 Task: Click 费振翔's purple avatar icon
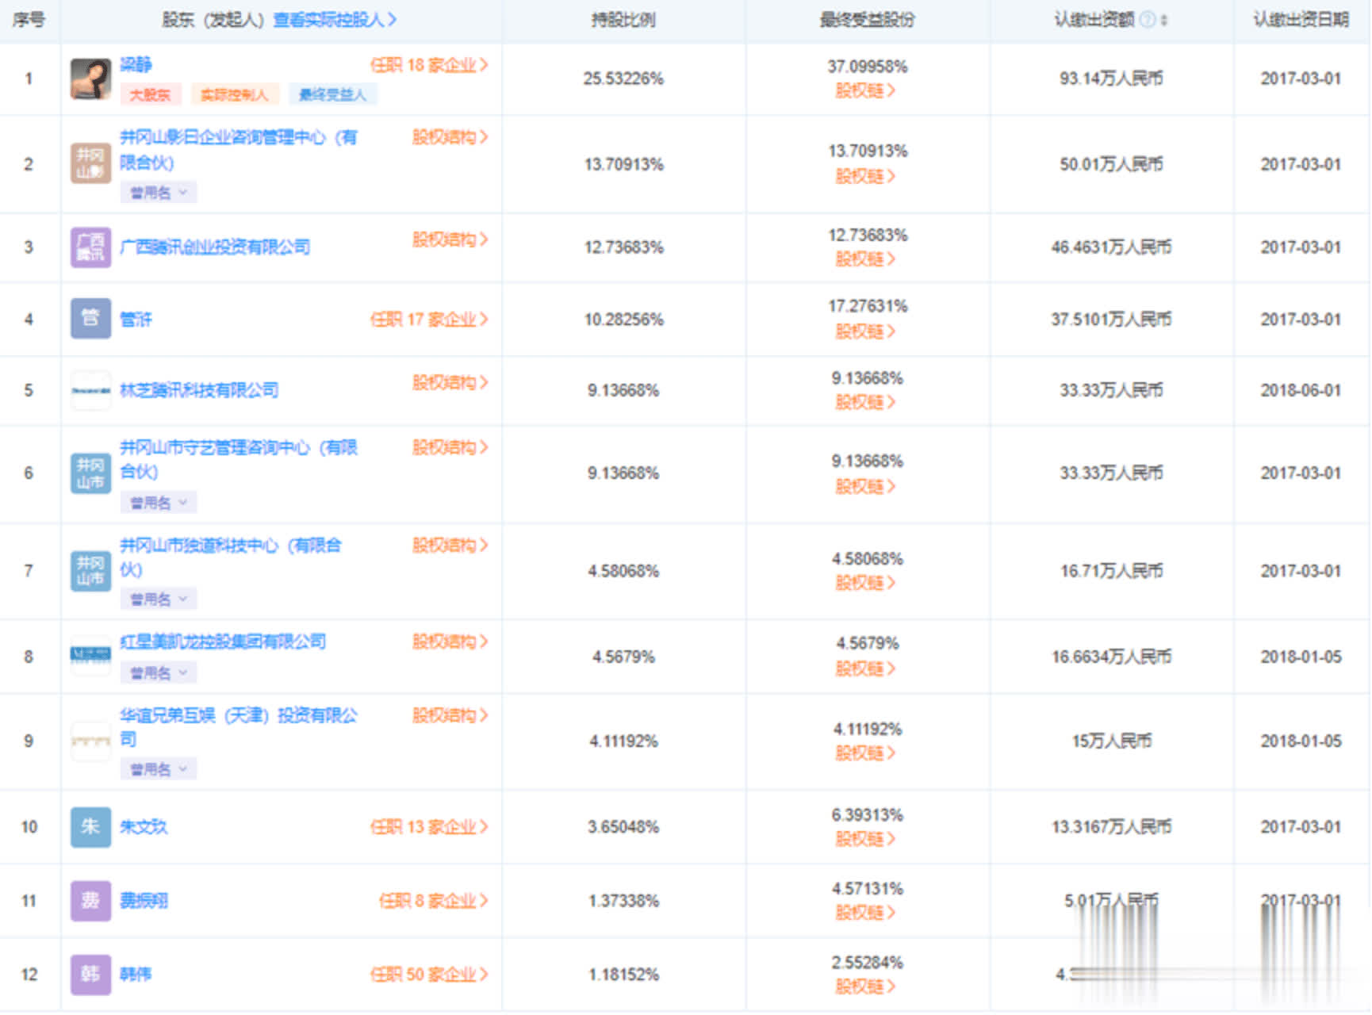point(90,901)
